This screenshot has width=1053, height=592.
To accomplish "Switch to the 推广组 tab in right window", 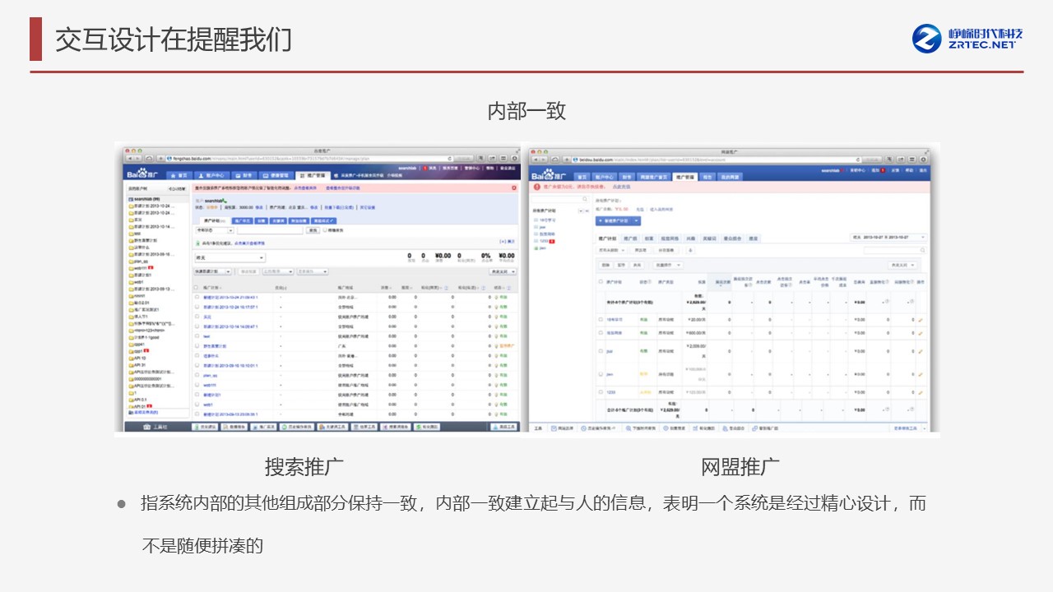I will click(x=631, y=238).
